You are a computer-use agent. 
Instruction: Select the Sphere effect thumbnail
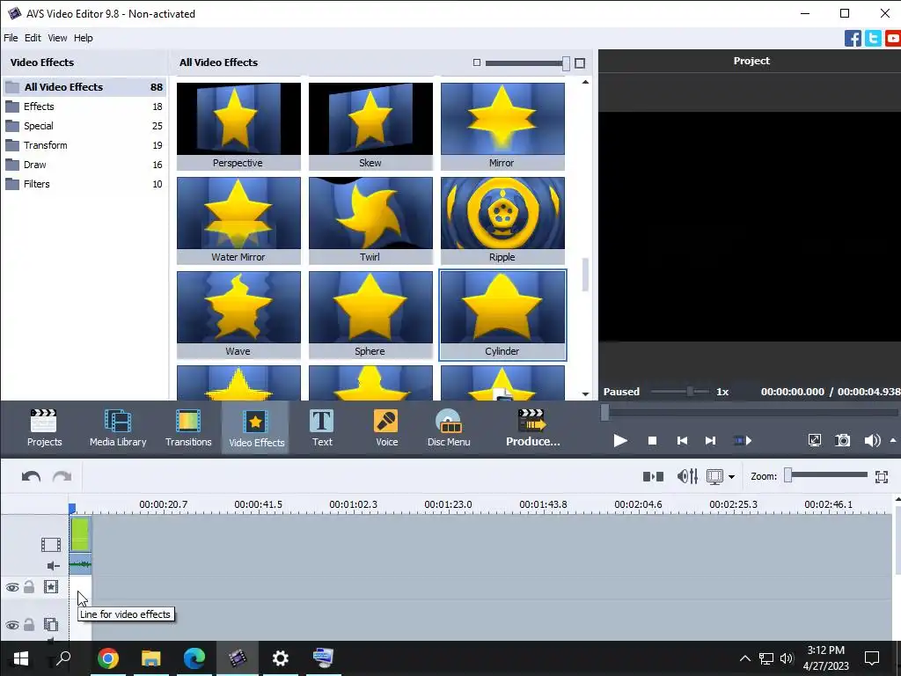pyautogui.click(x=370, y=314)
